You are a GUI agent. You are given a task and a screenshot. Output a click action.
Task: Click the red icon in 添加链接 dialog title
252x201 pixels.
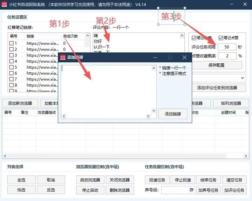(63, 57)
